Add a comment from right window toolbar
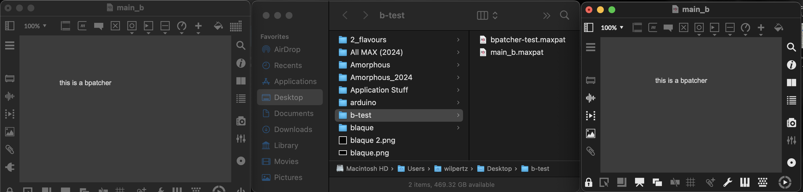Image resolution: width=803 pixels, height=192 pixels. (668, 28)
